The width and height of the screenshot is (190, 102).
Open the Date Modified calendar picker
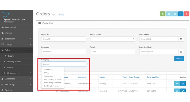click(x=181, y=52)
